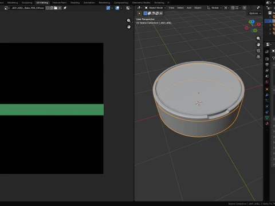Create a new image with the duplicate icon
Screen dimensions: 275x206
click(52, 8)
